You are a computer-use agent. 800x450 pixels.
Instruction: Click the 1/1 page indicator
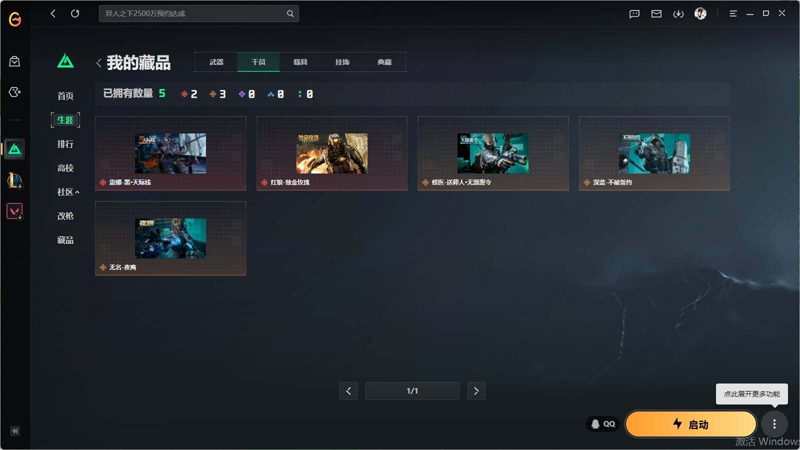coord(412,391)
